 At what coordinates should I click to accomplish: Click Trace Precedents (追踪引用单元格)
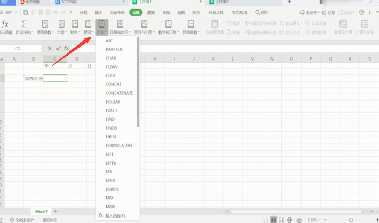[x=261, y=23]
